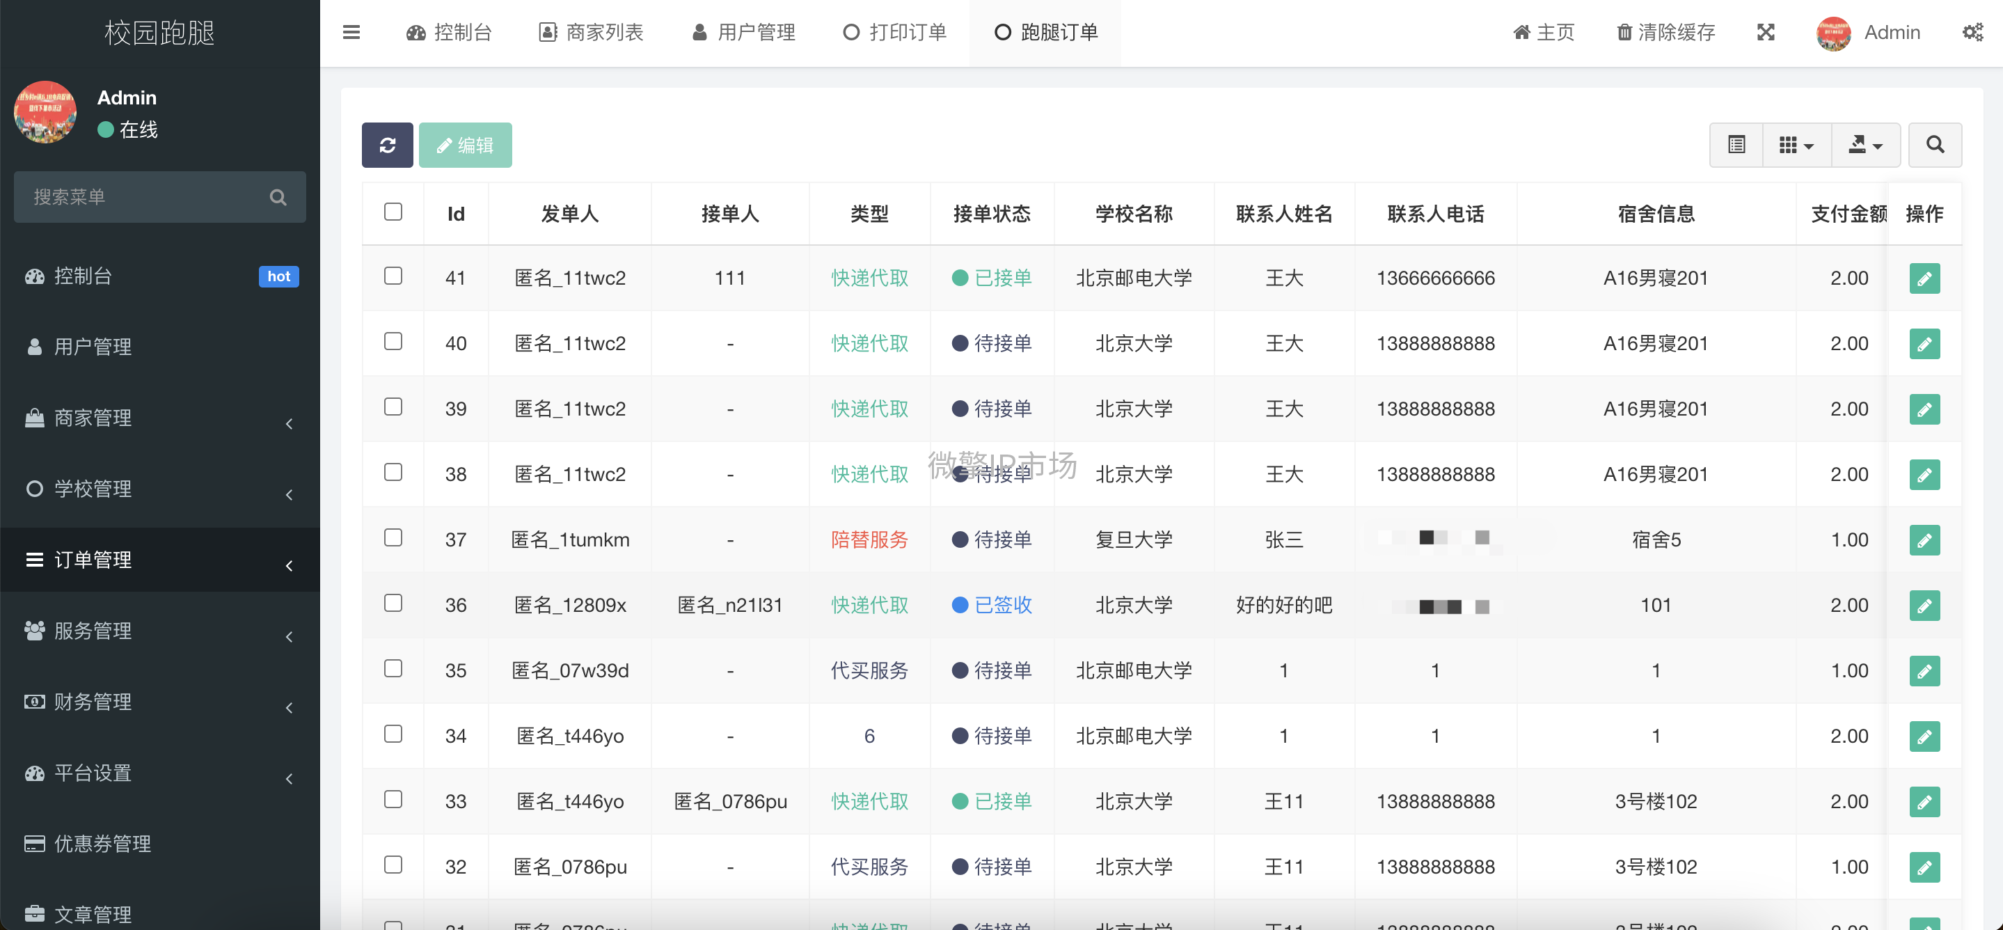Toggle the list view layout icon
2003x930 pixels.
1736,145
